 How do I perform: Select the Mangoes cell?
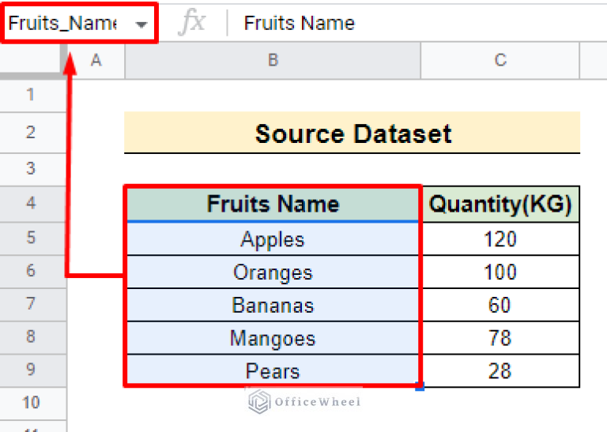click(x=273, y=339)
